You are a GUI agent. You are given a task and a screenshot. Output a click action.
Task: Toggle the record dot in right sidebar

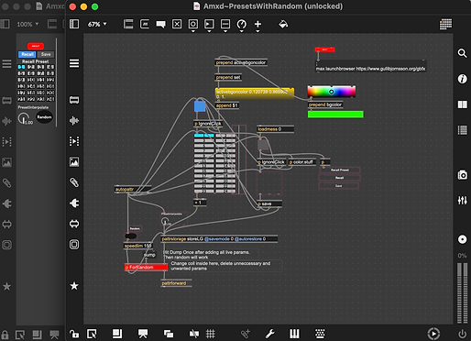pos(462,239)
